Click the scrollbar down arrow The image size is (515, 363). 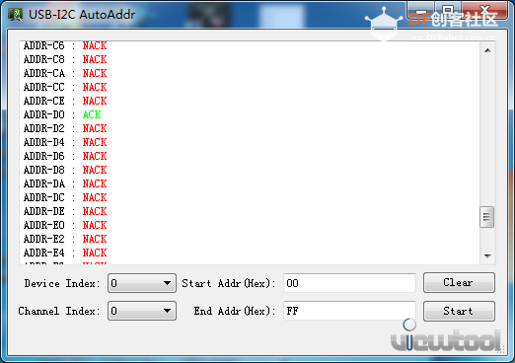[x=487, y=255]
